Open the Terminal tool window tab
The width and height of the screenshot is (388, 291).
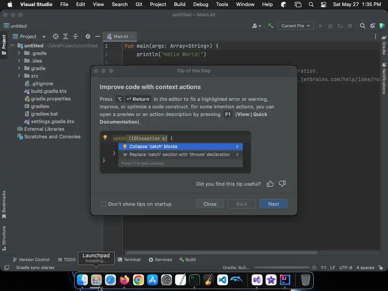pyautogui.click(x=129, y=260)
